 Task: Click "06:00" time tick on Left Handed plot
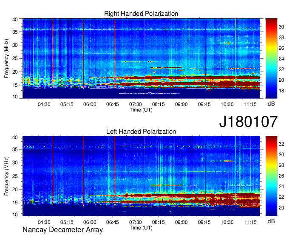tap(90, 222)
